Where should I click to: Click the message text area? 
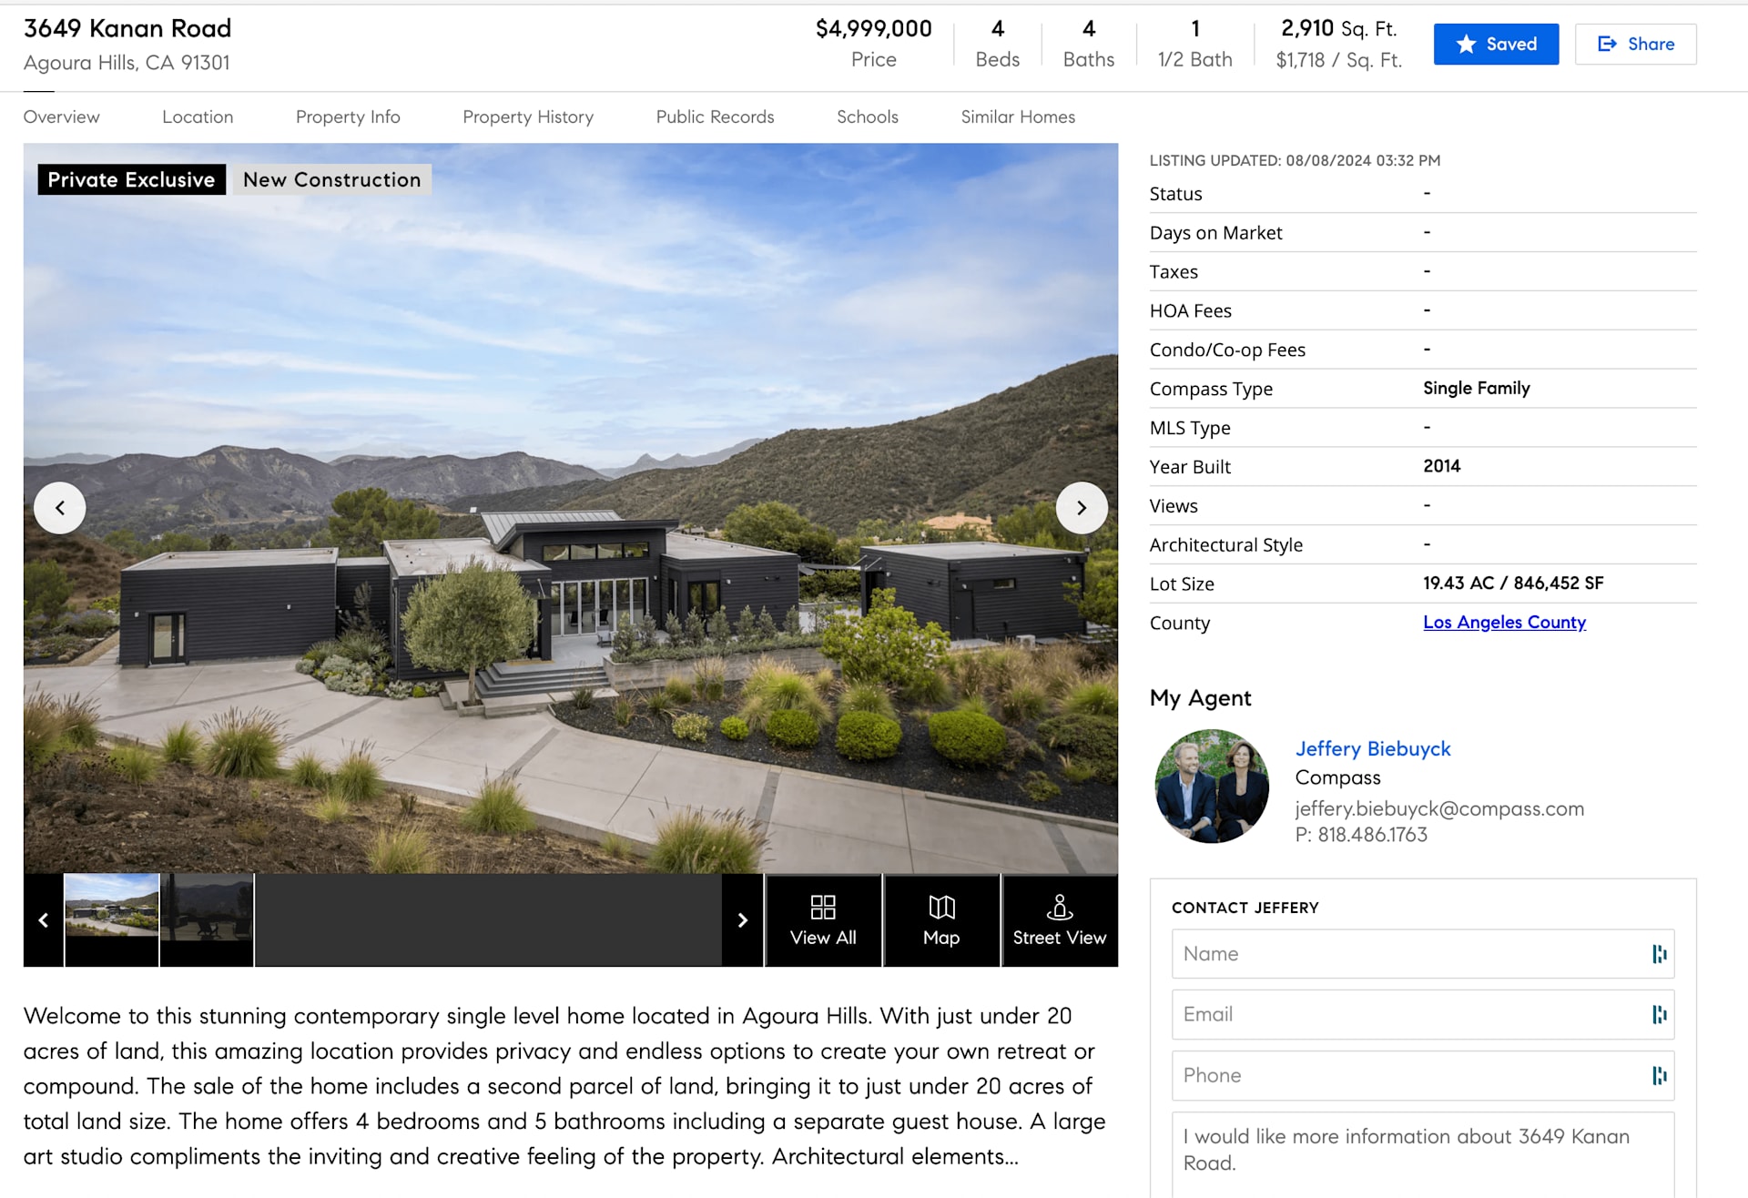pos(1420,1152)
